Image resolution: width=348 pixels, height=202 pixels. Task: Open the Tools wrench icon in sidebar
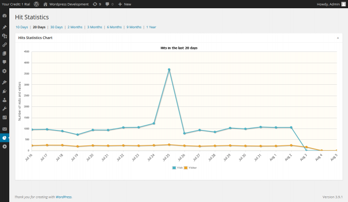point(5,108)
